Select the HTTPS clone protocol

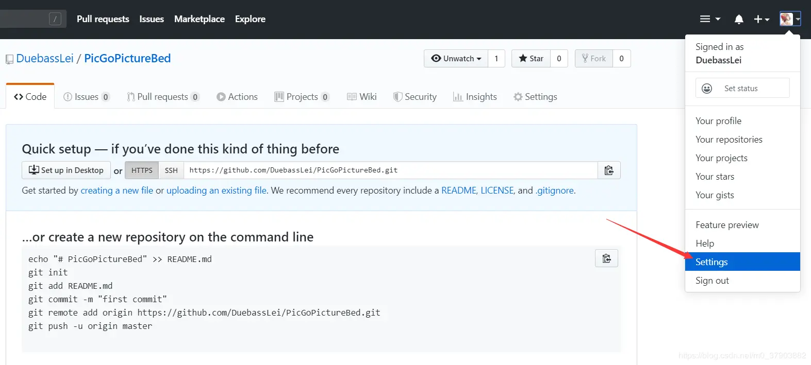coord(142,170)
